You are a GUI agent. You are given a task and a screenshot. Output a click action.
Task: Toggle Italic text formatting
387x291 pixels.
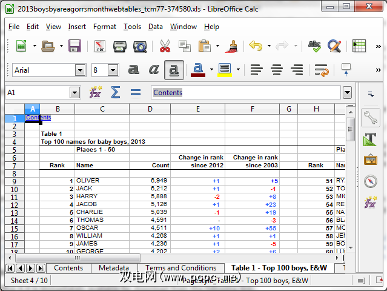pyautogui.click(x=154, y=70)
